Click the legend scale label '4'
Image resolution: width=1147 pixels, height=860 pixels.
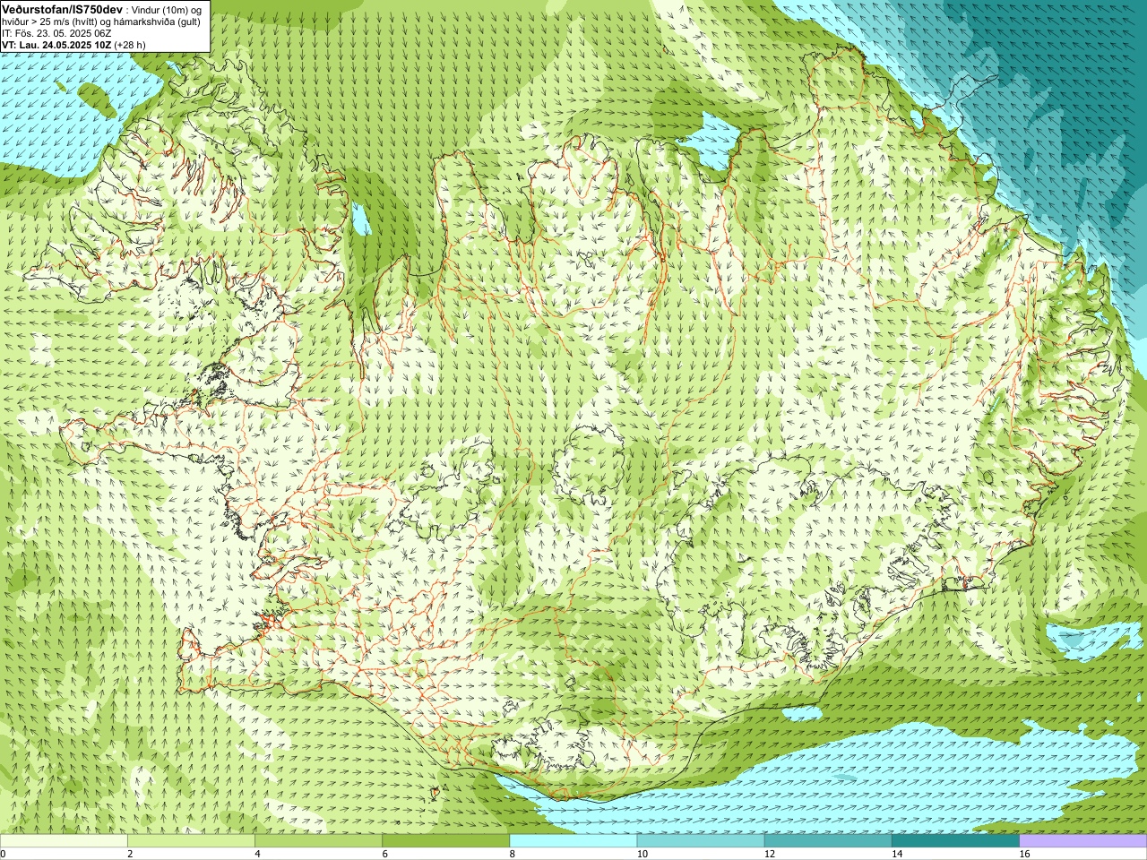pyautogui.click(x=257, y=854)
